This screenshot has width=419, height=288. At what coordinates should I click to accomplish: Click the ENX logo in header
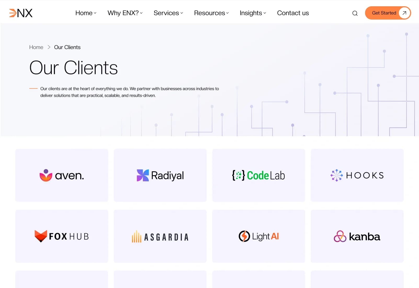(21, 13)
